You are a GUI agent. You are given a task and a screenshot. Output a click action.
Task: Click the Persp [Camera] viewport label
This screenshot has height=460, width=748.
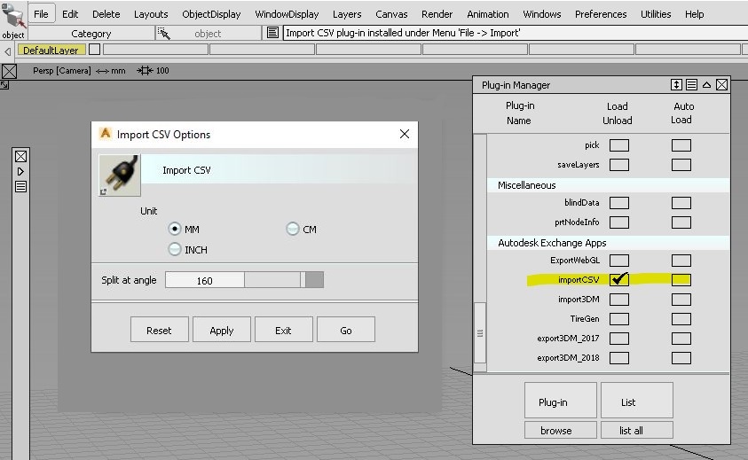coord(61,71)
